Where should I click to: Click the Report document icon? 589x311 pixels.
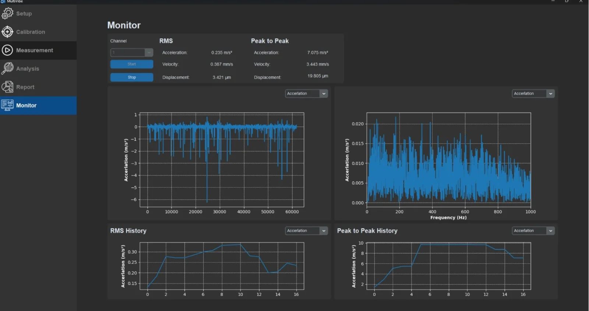click(7, 87)
